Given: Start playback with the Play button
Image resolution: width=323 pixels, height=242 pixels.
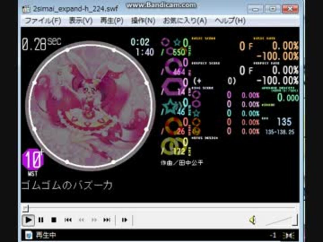Looking at the screenshot, I should click(28, 220).
